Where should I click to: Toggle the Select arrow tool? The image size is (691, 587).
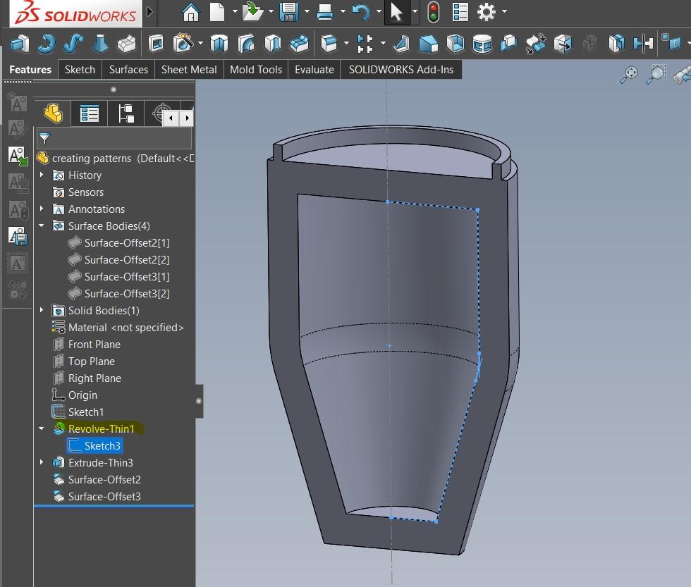pos(396,12)
